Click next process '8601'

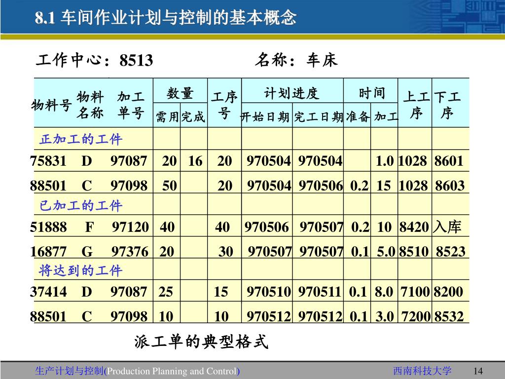click(x=449, y=161)
